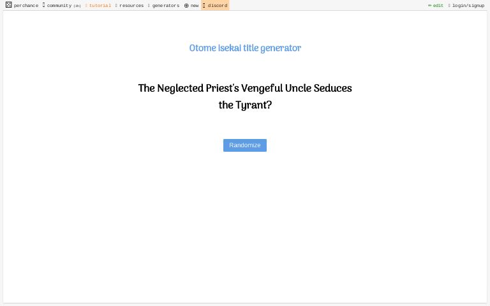The height and width of the screenshot is (306, 490).
Task: Go to the perchance home link text
Action: coord(26,5)
